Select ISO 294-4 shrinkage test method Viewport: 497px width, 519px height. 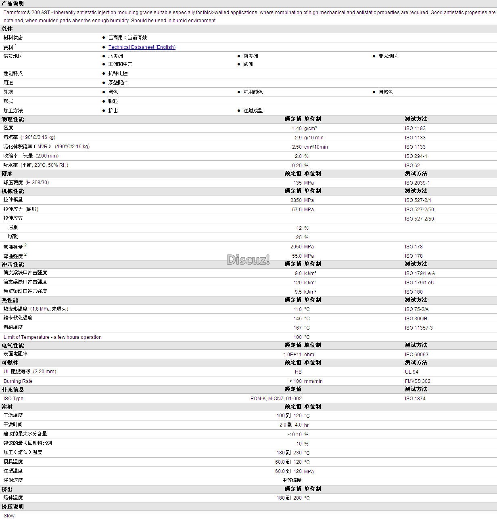[416, 156]
